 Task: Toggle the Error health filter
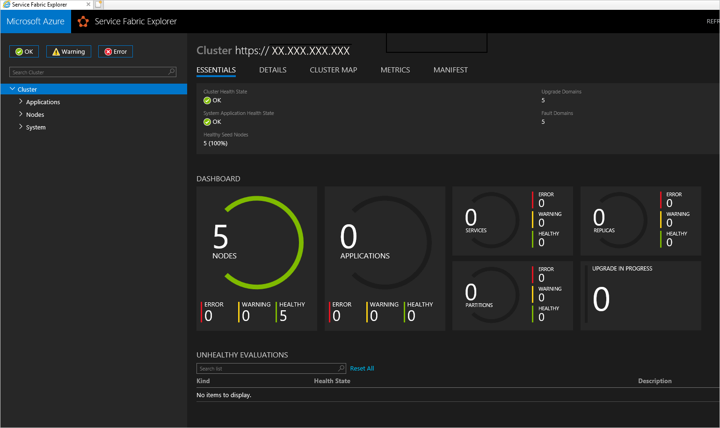tap(116, 51)
